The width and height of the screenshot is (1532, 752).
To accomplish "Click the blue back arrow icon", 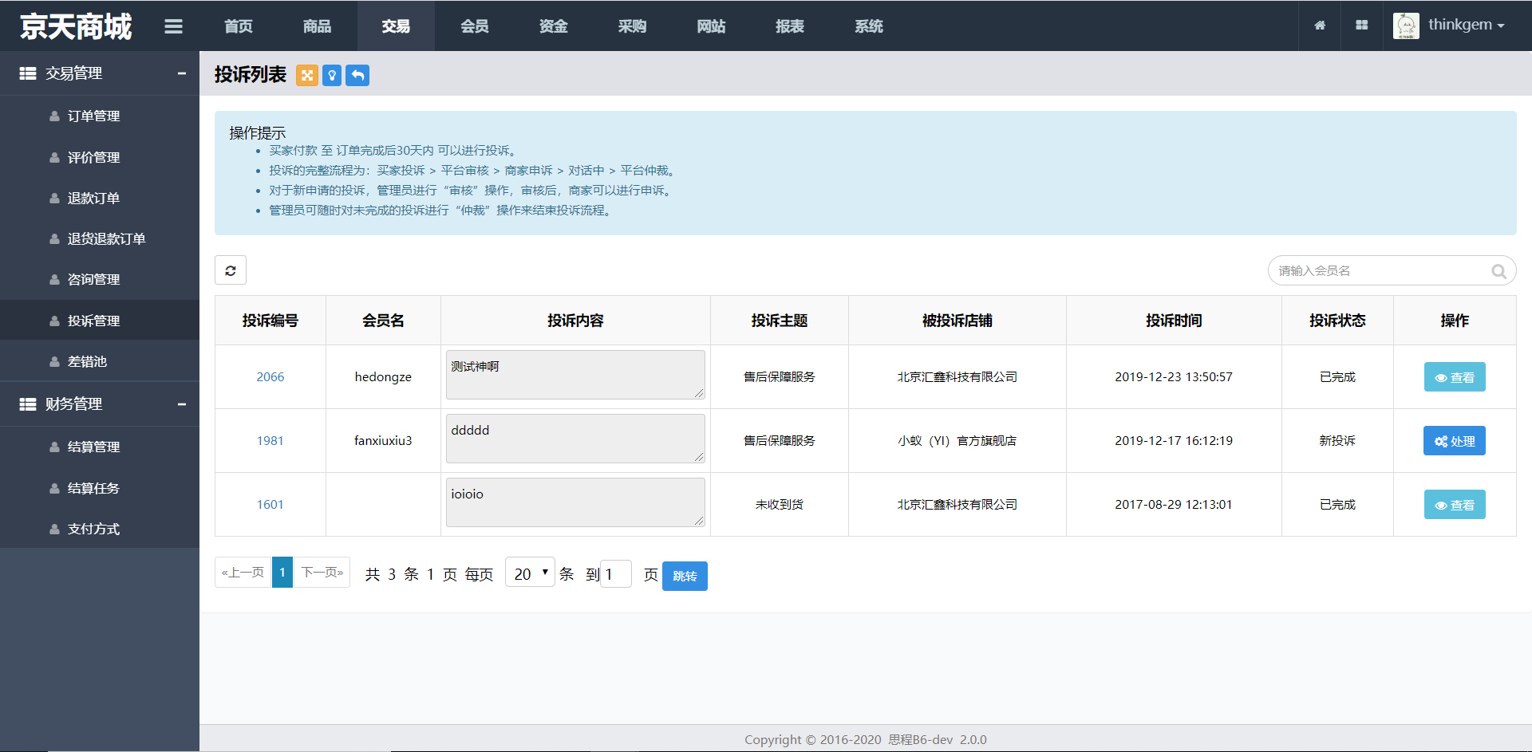I will (x=357, y=76).
